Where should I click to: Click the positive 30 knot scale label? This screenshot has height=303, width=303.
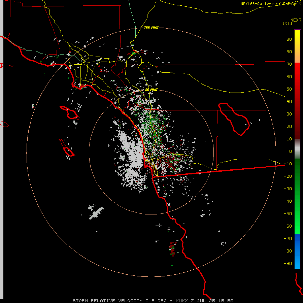(289, 114)
